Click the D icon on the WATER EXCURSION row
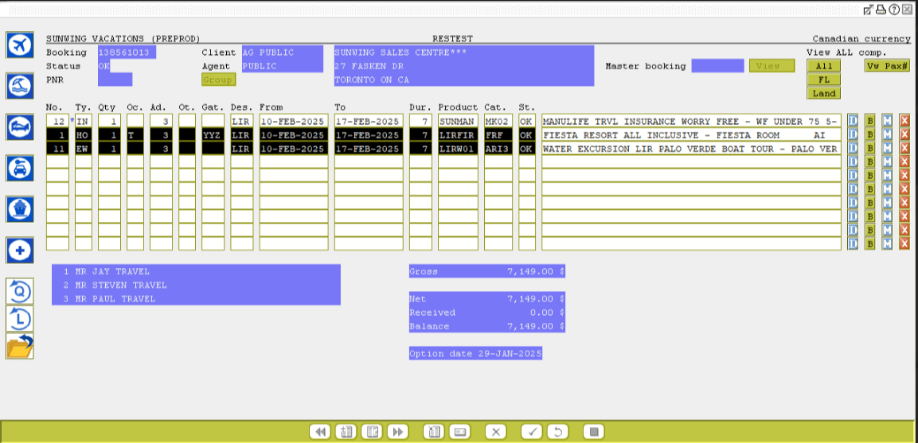This screenshot has height=443, width=918. pyautogui.click(x=853, y=149)
